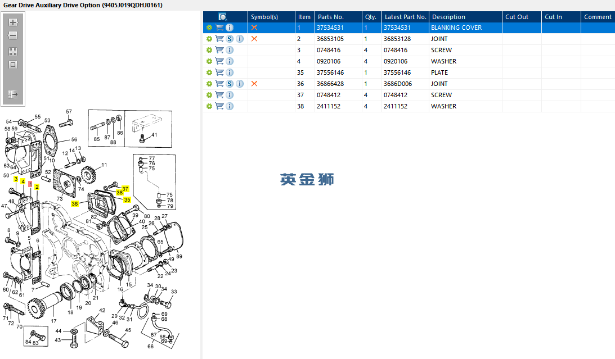Select parts number 36853105

click(330, 39)
